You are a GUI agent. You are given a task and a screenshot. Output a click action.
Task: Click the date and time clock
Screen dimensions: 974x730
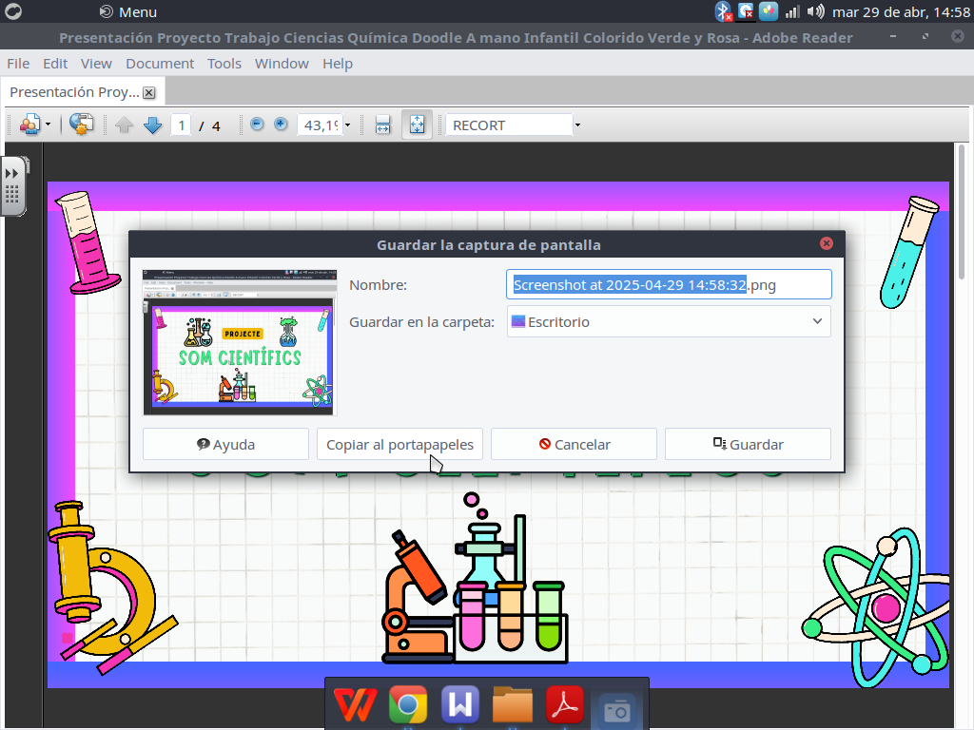(x=901, y=11)
